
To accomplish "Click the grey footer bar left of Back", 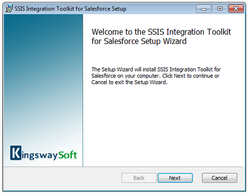I will (62, 178).
